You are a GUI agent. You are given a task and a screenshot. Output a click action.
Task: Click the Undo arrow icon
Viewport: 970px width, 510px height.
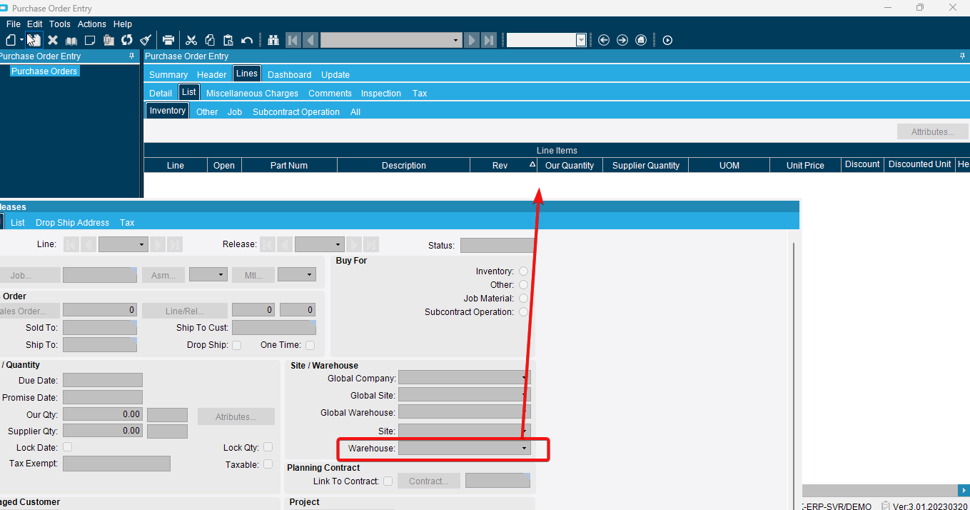click(x=247, y=40)
